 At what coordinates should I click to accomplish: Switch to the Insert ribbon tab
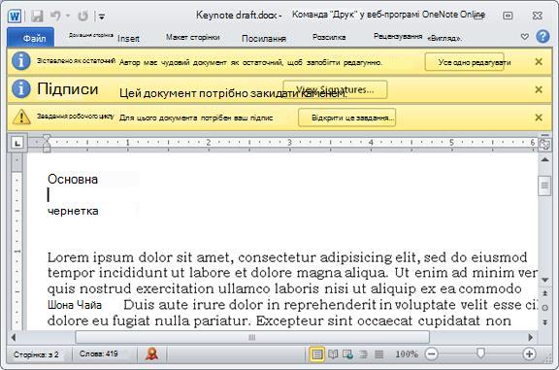point(128,38)
